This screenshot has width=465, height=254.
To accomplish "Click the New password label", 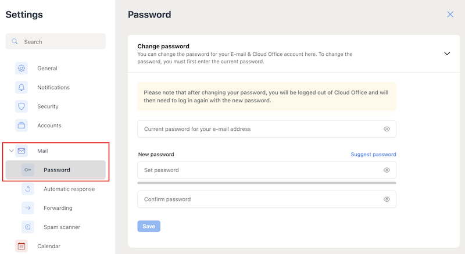I will (156, 155).
